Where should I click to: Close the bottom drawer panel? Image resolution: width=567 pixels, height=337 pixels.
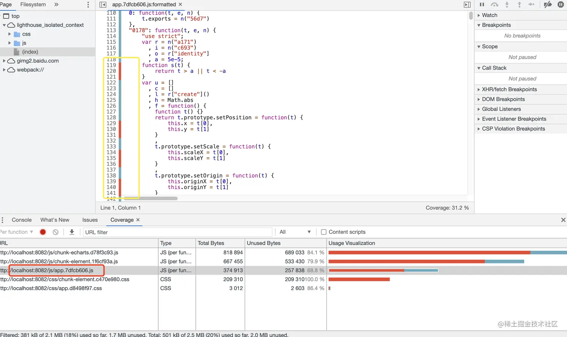[x=563, y=220]
